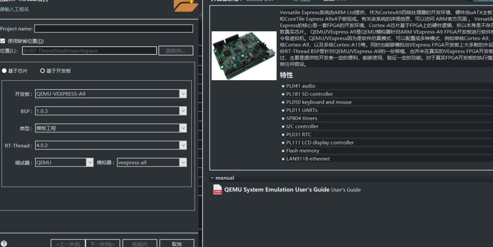Select the 基于芯片 radio option

click(4, 70)
